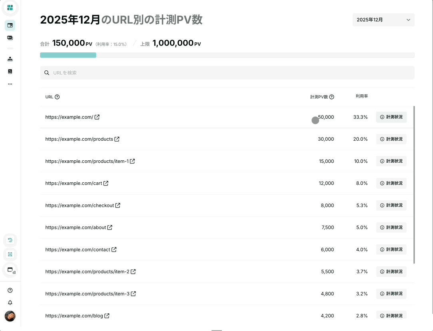Open 計測状況 for /products/item-2 row
This screenshot has height=331, width=433.
coord(391,271)
